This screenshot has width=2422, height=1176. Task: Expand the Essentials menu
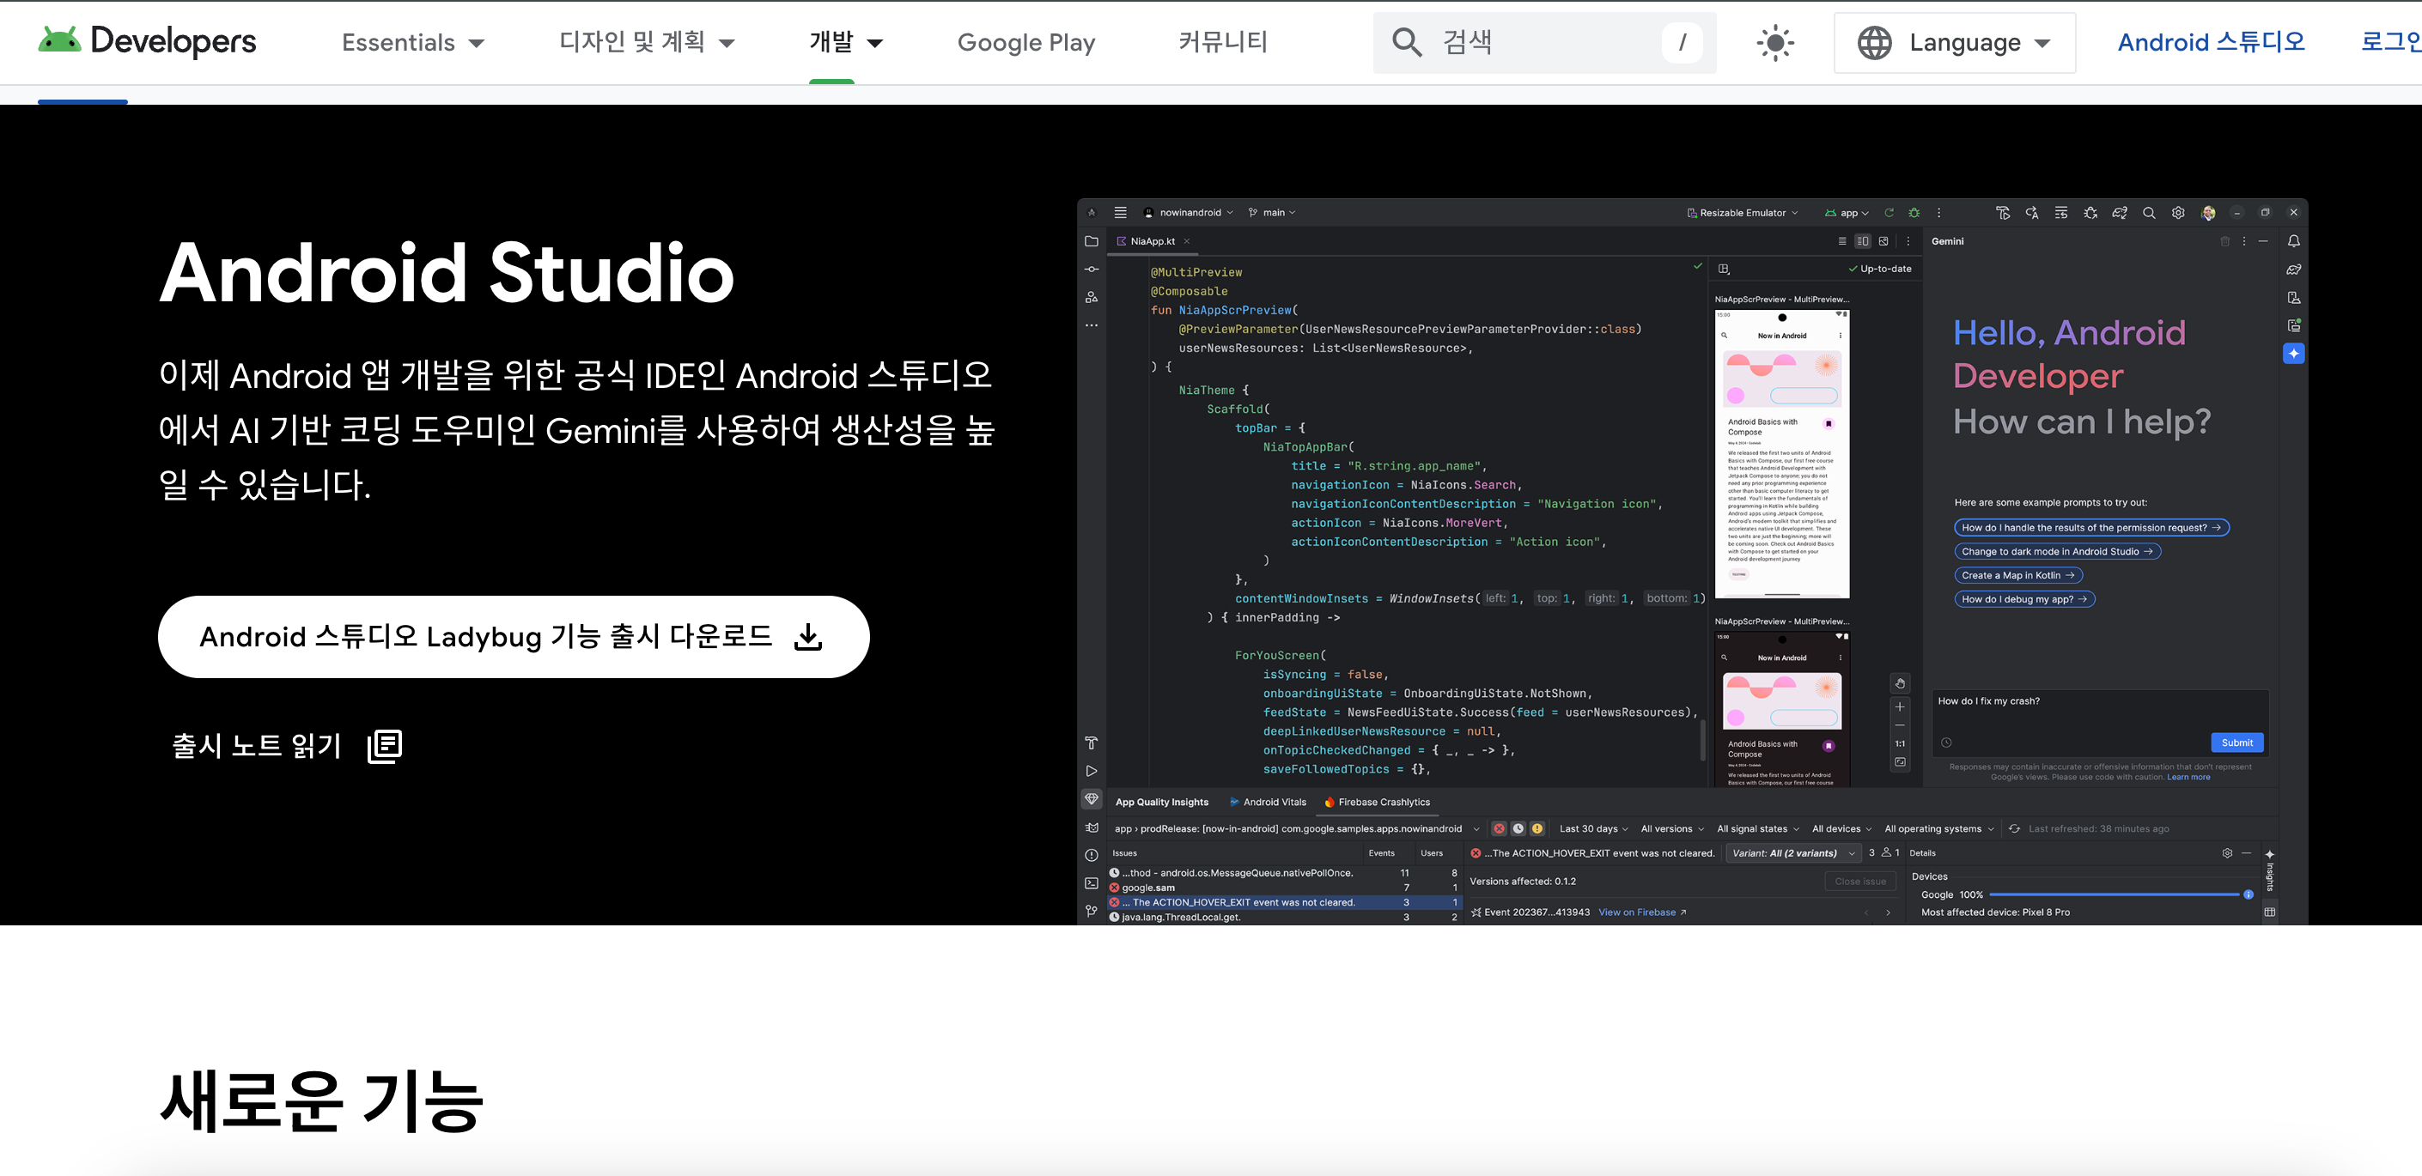coord(413,42)
